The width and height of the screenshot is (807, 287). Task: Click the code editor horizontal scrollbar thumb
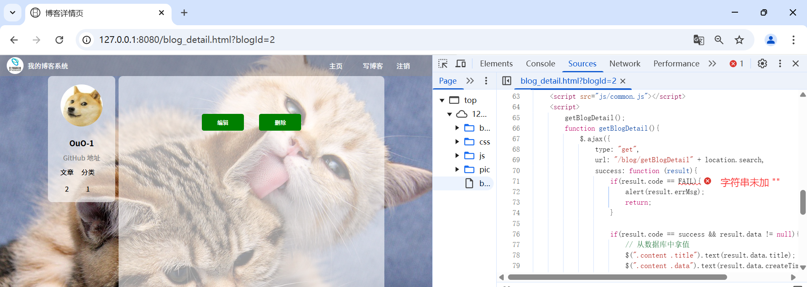617,277
